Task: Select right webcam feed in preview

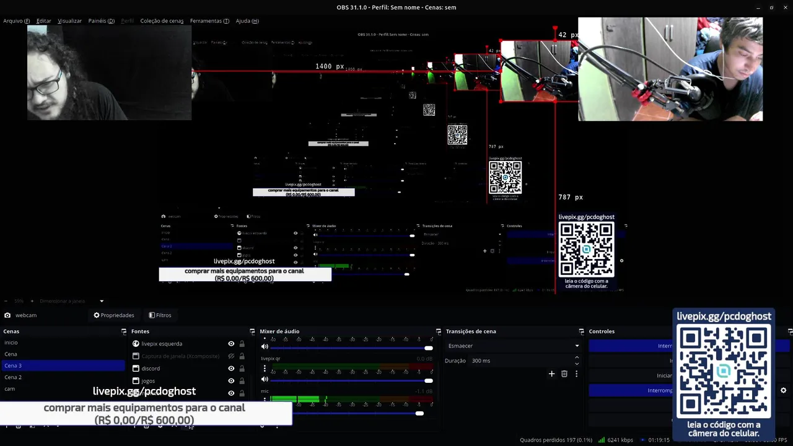Action: pyautogui.click(x=670, y=69)
